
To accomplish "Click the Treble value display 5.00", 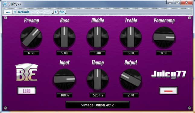I will pyautogui.click(x=131, y=53).
